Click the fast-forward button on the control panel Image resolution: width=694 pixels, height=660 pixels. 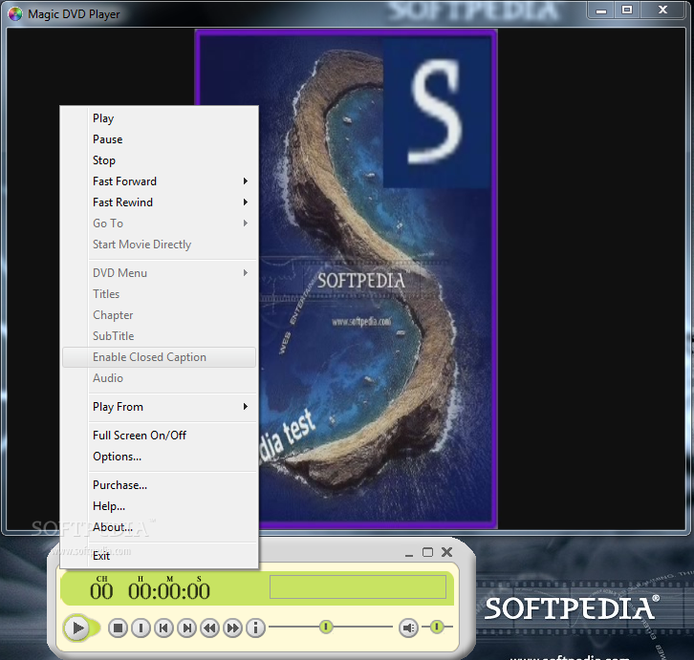233,628
